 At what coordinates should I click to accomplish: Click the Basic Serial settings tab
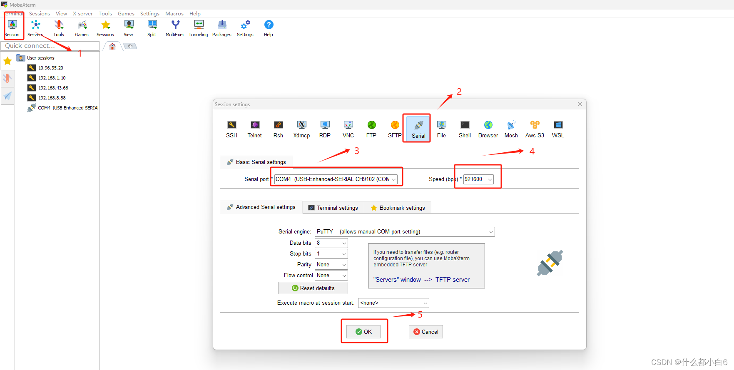256,162
